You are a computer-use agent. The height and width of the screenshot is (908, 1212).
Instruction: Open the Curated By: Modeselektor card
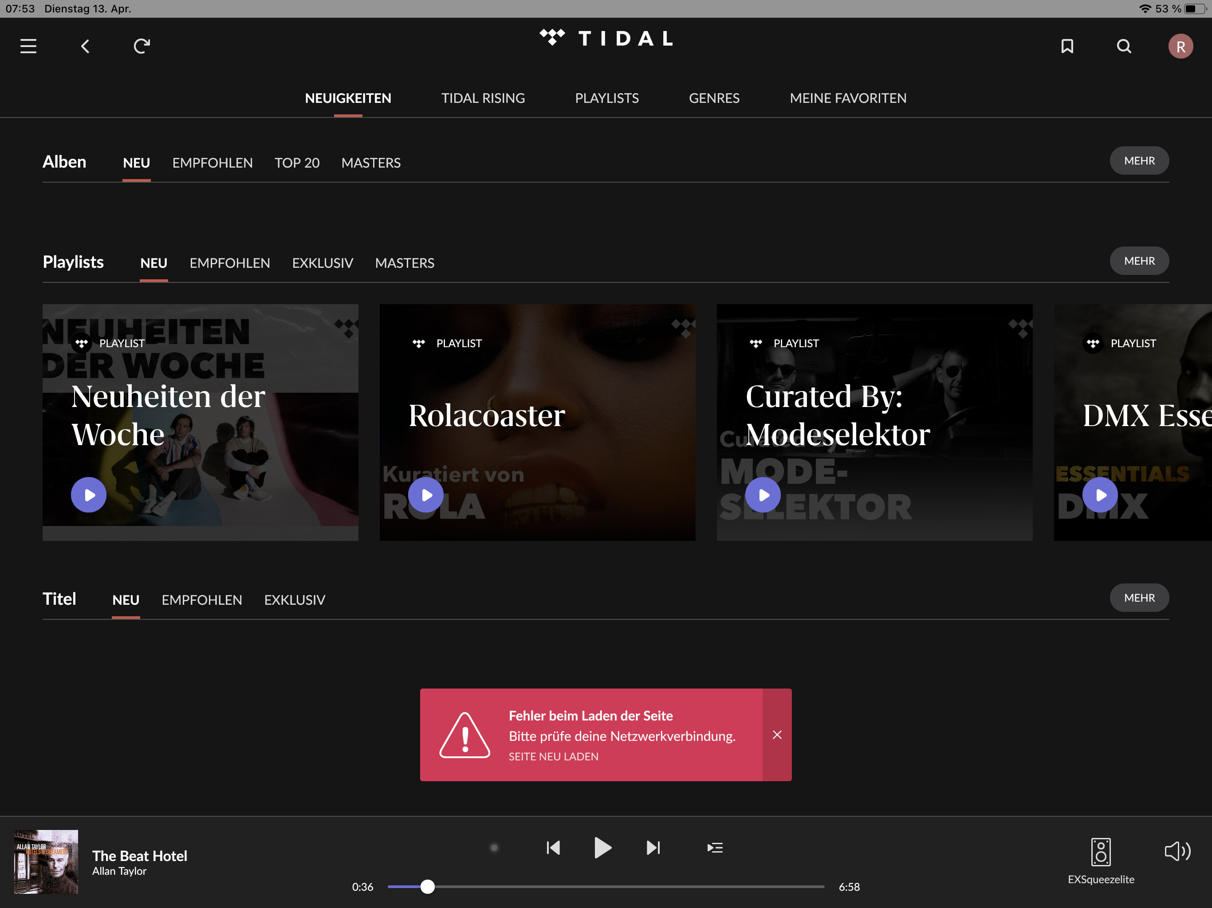coord(874,422)
